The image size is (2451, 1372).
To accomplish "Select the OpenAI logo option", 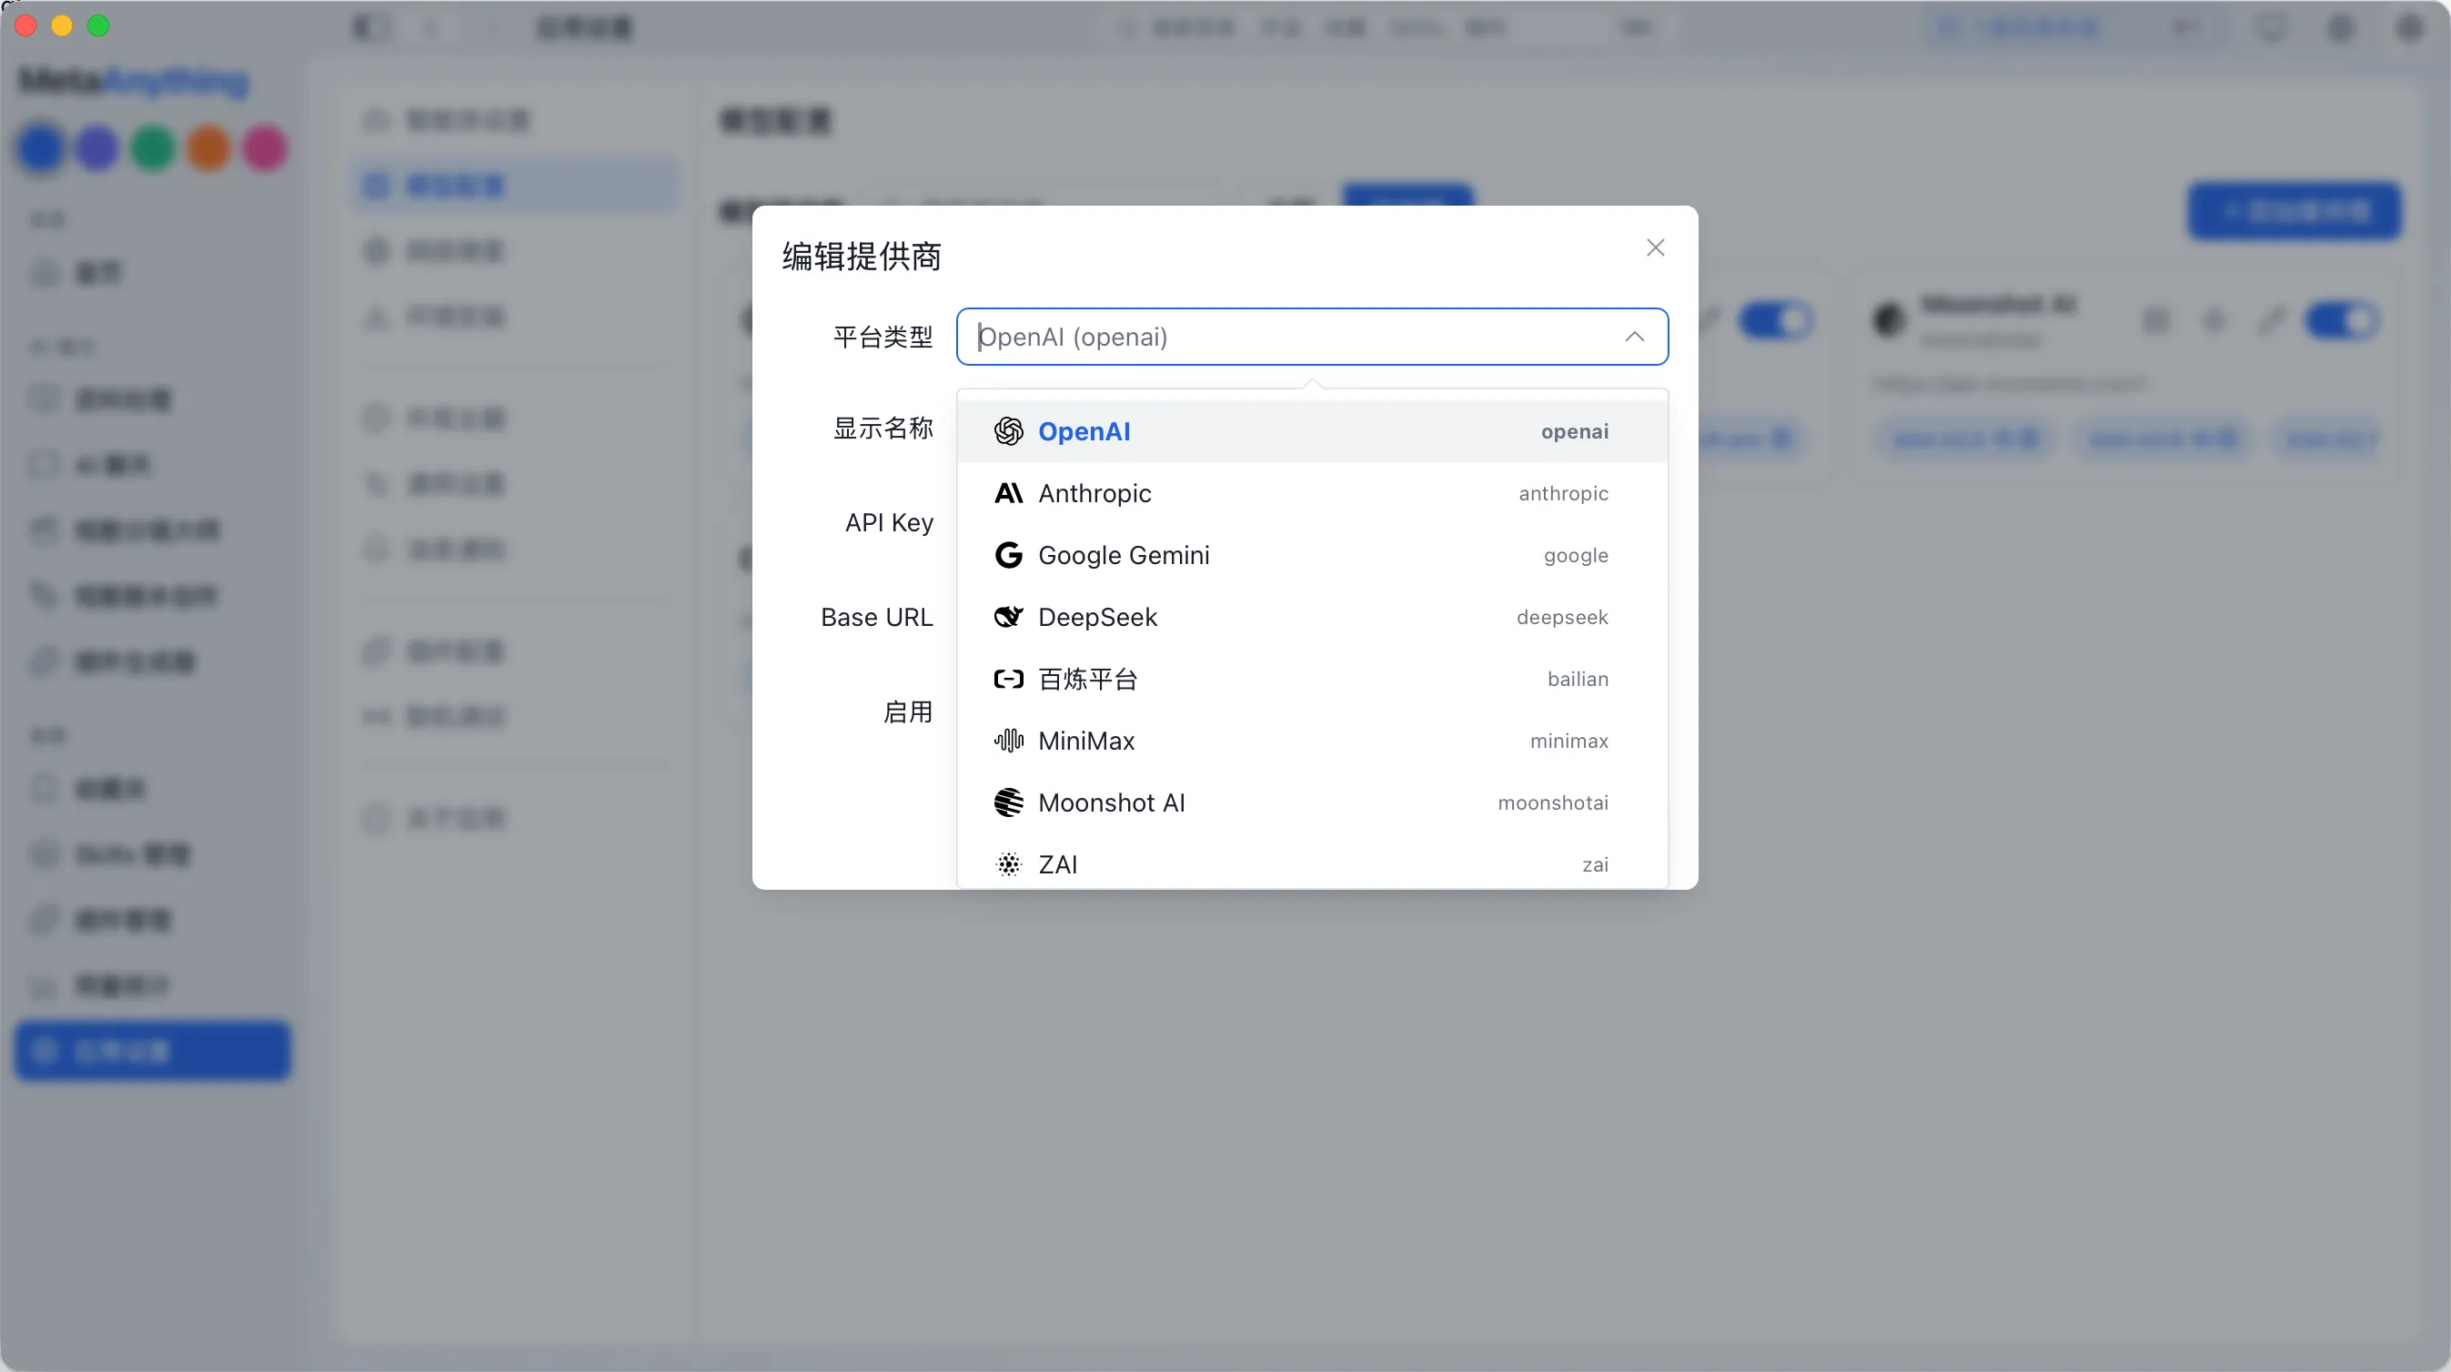I will tap(1312, 431).
